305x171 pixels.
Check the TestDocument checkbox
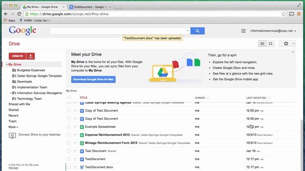point(69,159)
